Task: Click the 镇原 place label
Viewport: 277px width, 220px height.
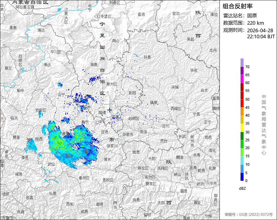Action: [x=154, y=102]
